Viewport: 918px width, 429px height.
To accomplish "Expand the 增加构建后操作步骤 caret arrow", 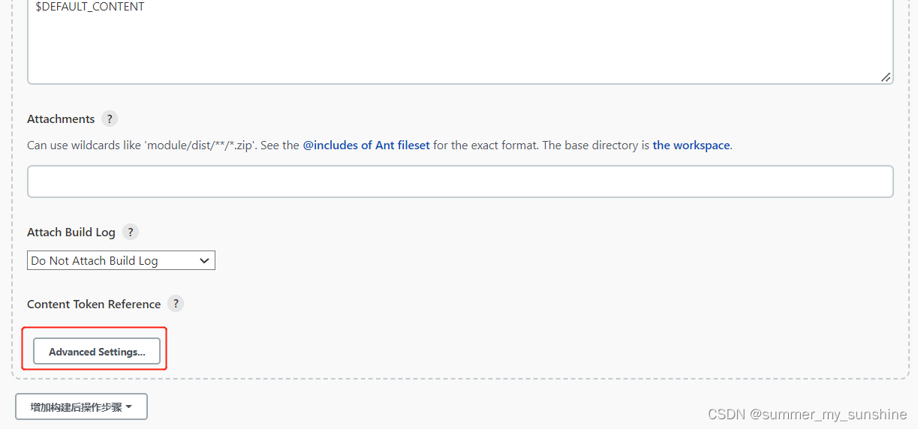I will pos(129,407).
